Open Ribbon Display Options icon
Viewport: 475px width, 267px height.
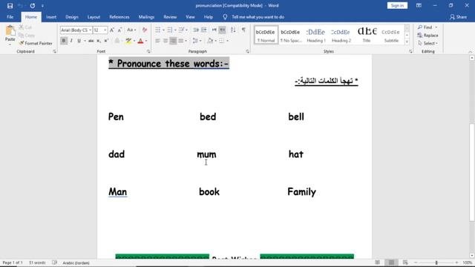[x=419, y=5]
